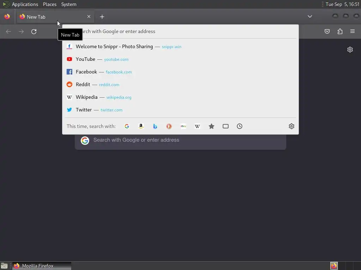Click the YouTube favicon in suggestions
The height and width of the screenshot is (270, 361).
(x=69, y=59)
